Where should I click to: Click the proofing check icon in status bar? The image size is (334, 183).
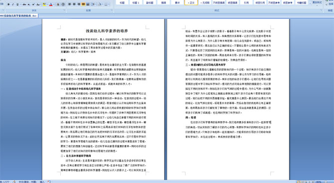click(14, 182)
